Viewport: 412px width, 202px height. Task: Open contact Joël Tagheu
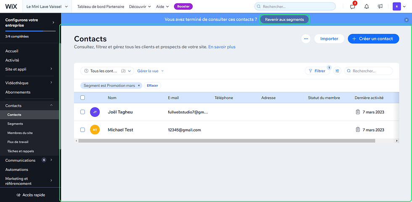click(x=120, y=112)
